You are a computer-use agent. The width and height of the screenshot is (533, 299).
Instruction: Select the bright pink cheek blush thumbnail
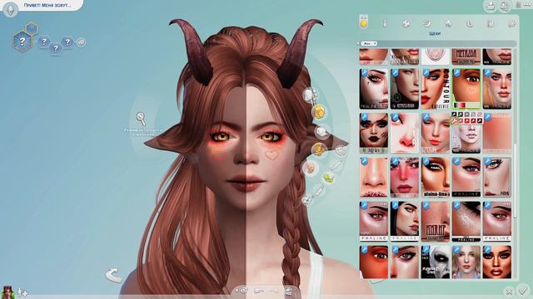tap(405, 177)
